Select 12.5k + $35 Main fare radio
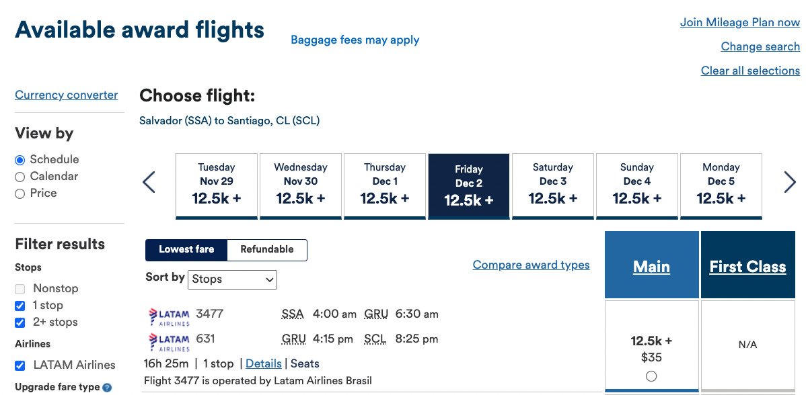 click(651, 376)
